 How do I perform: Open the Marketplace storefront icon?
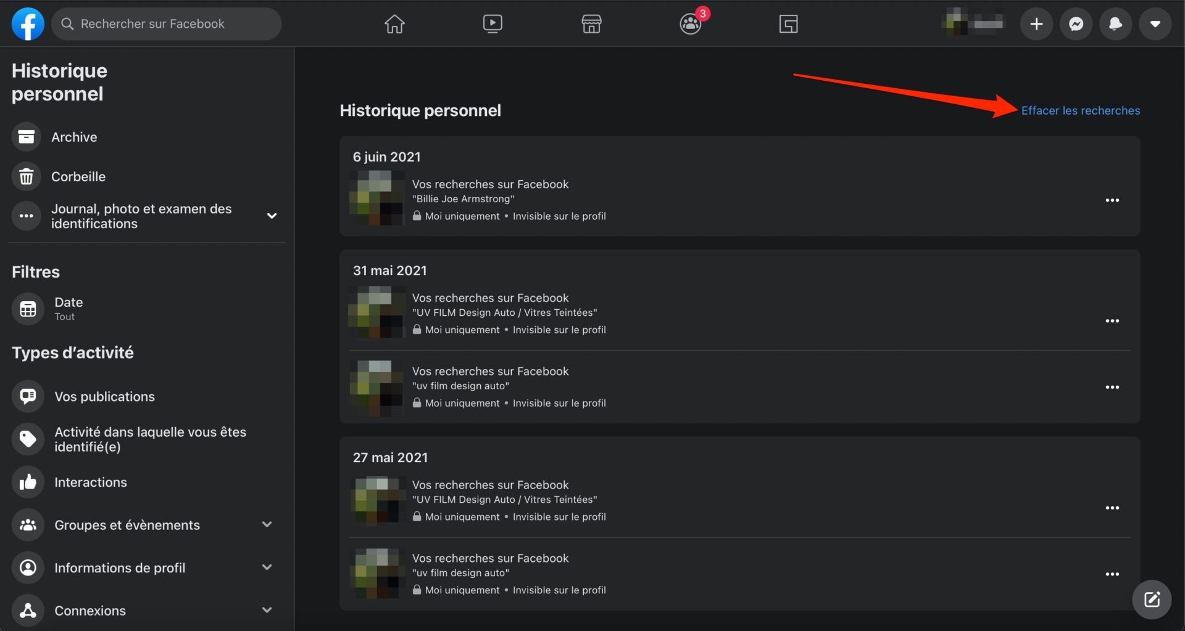pyautogui.click(x=591, y=24)
